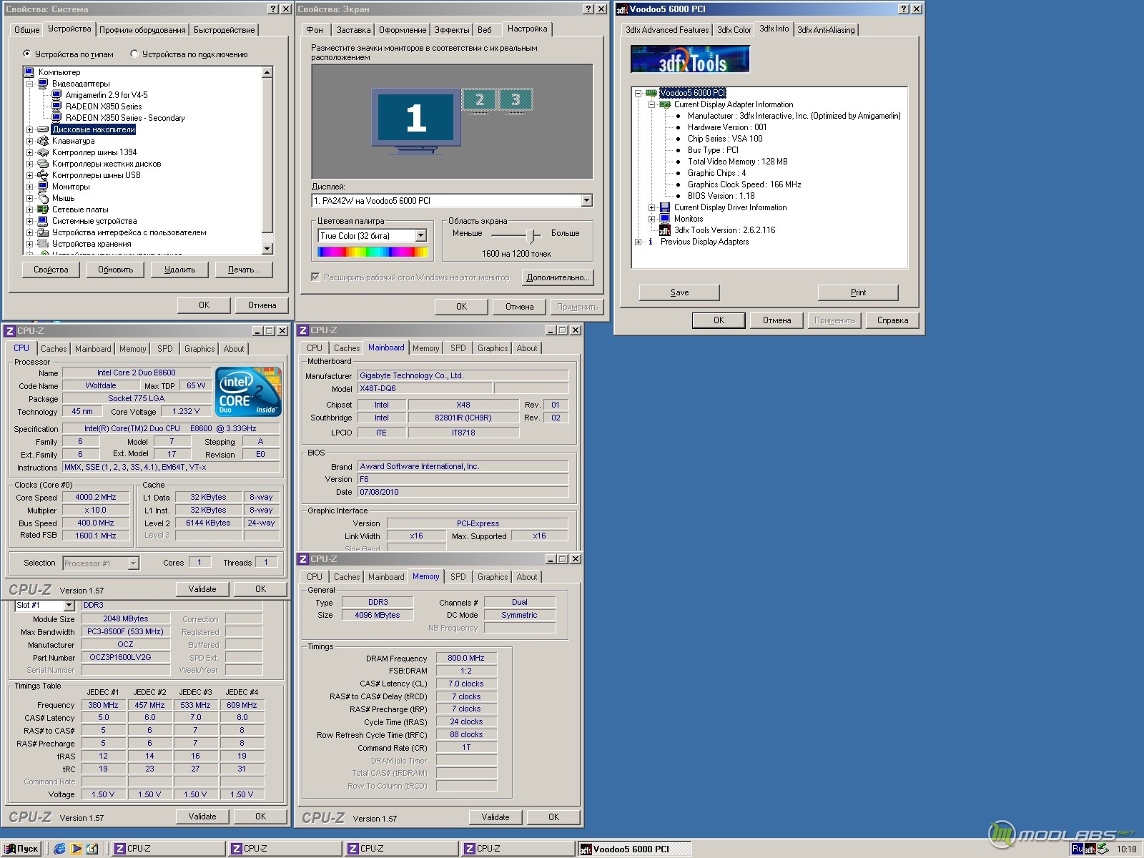Expand the Мониторы node in device list
This screenshot has height=858, width=1144.
[x=30, y=187]
